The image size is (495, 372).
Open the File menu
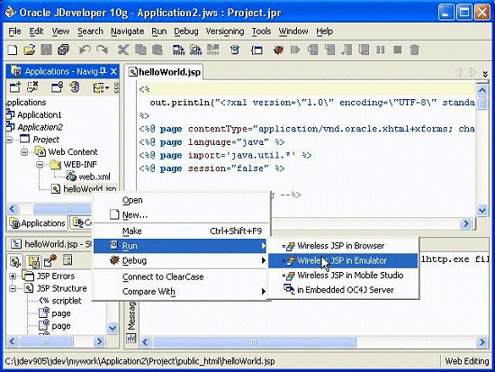click(x=14, y=32)
